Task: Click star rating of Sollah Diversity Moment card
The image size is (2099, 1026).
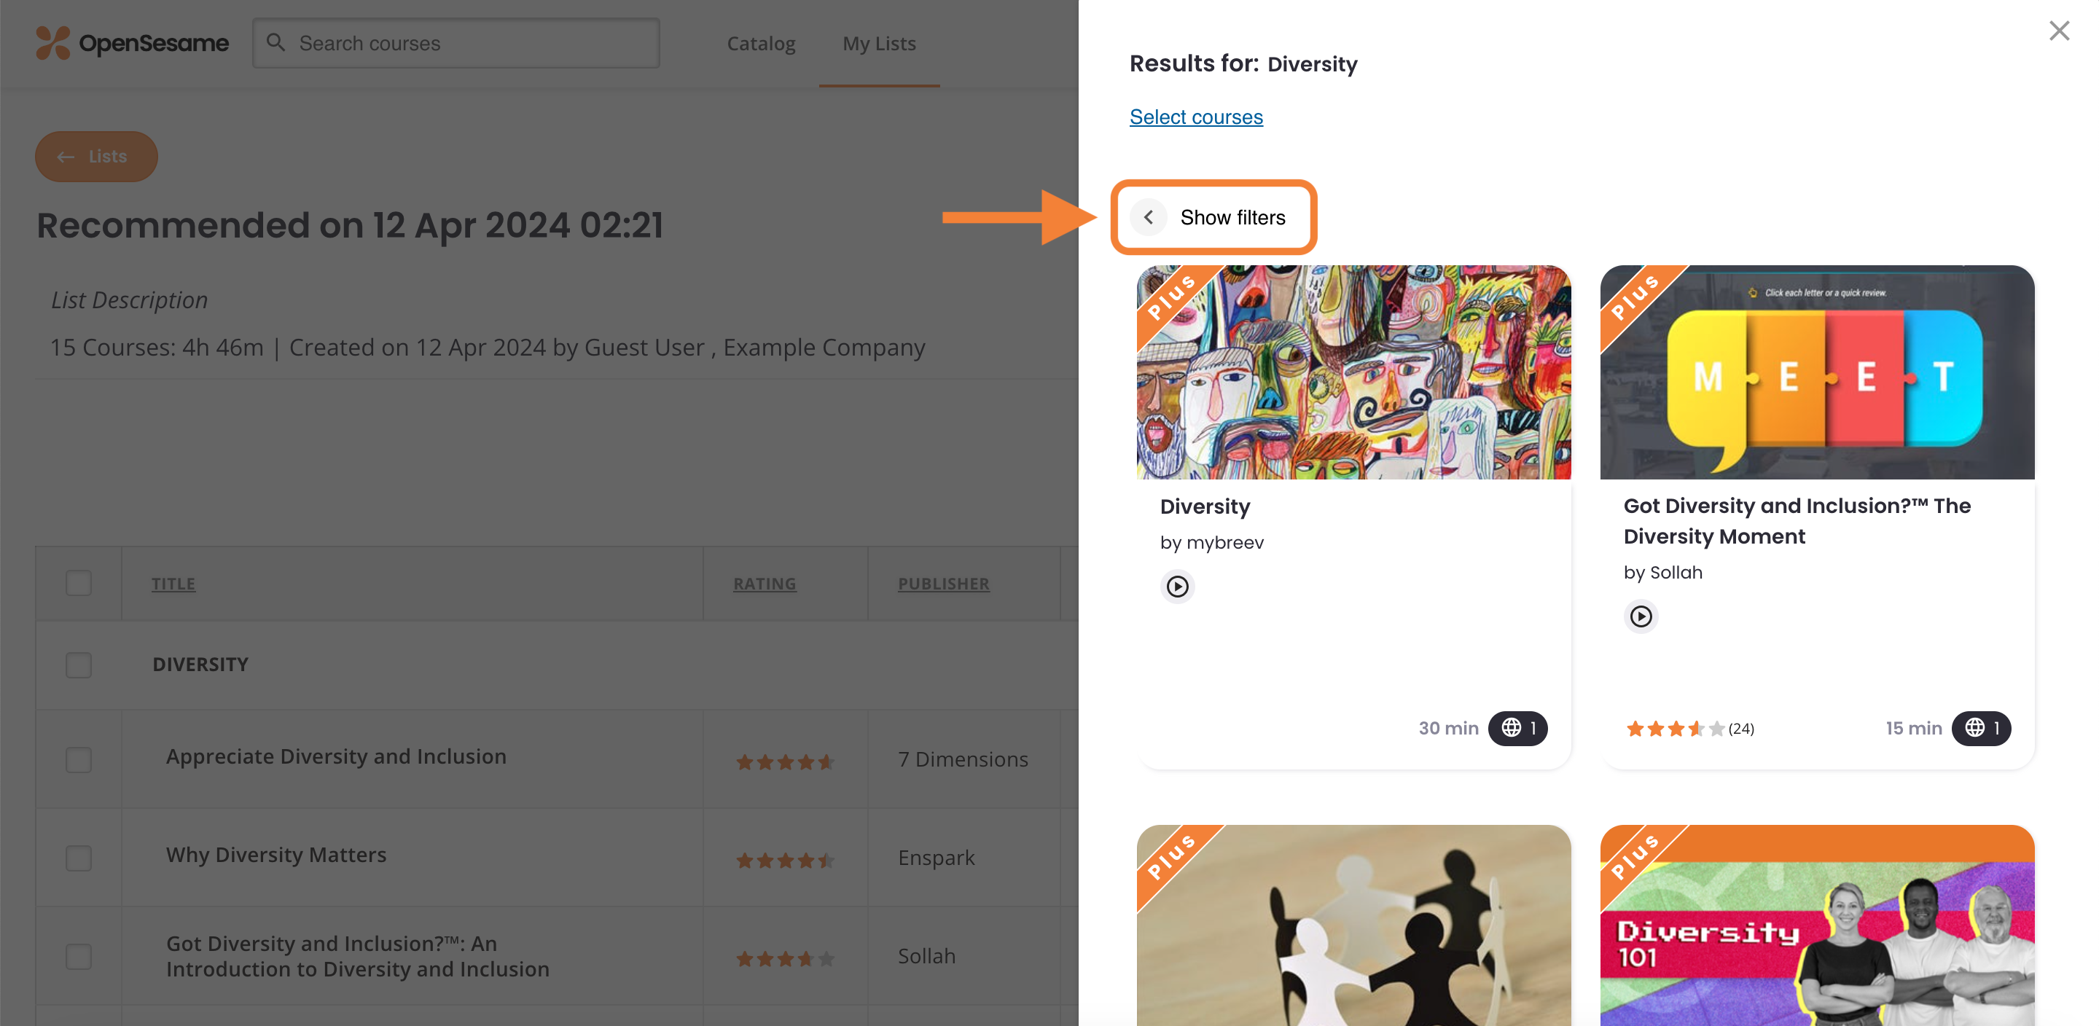Action: pos(1675,729)
